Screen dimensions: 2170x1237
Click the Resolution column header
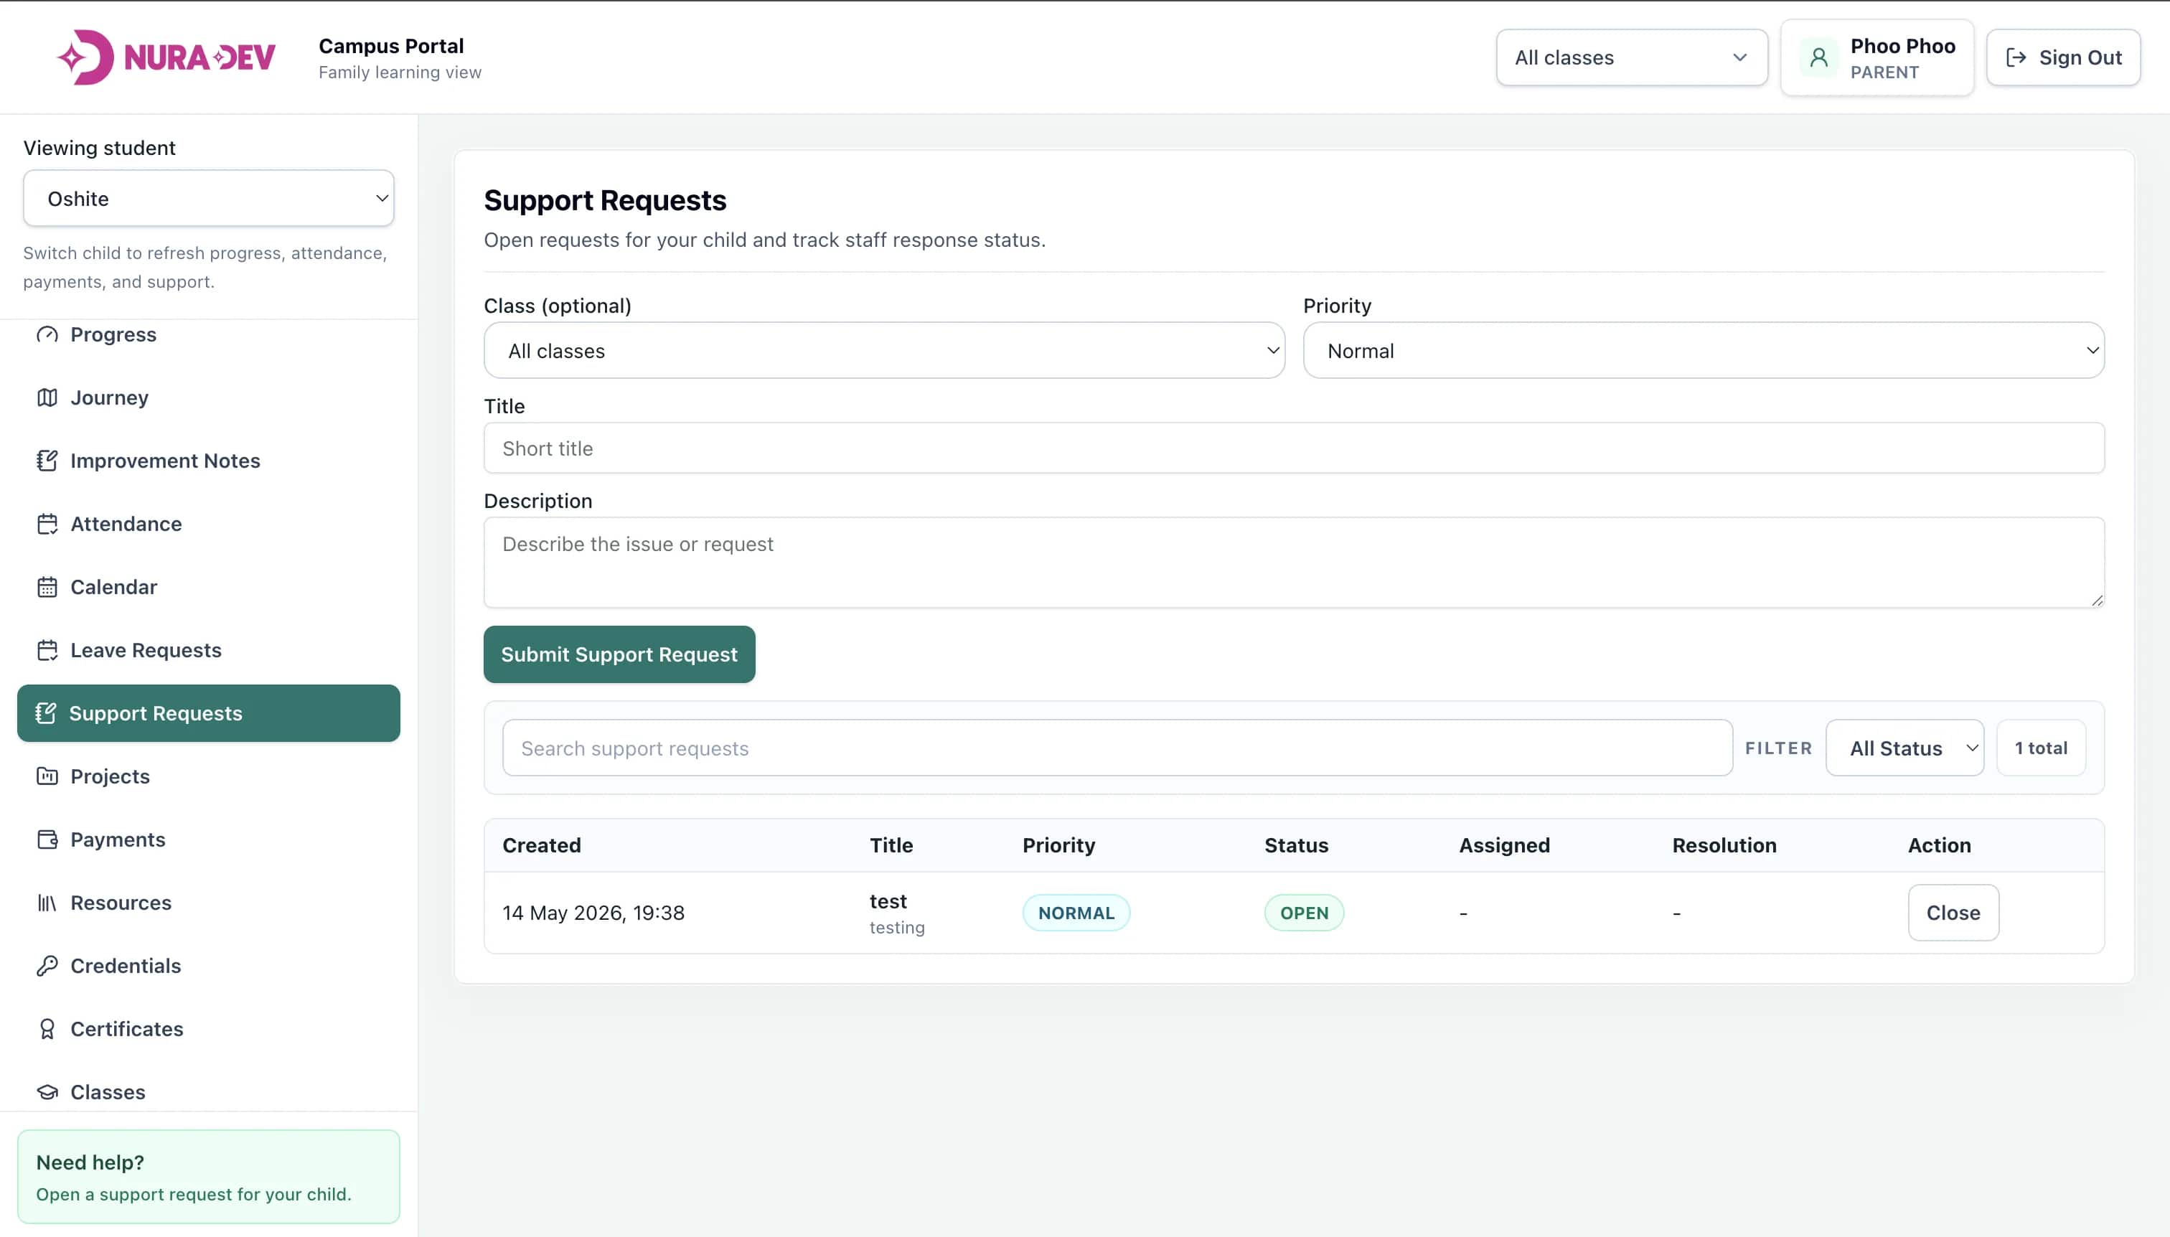[1724, 845]
